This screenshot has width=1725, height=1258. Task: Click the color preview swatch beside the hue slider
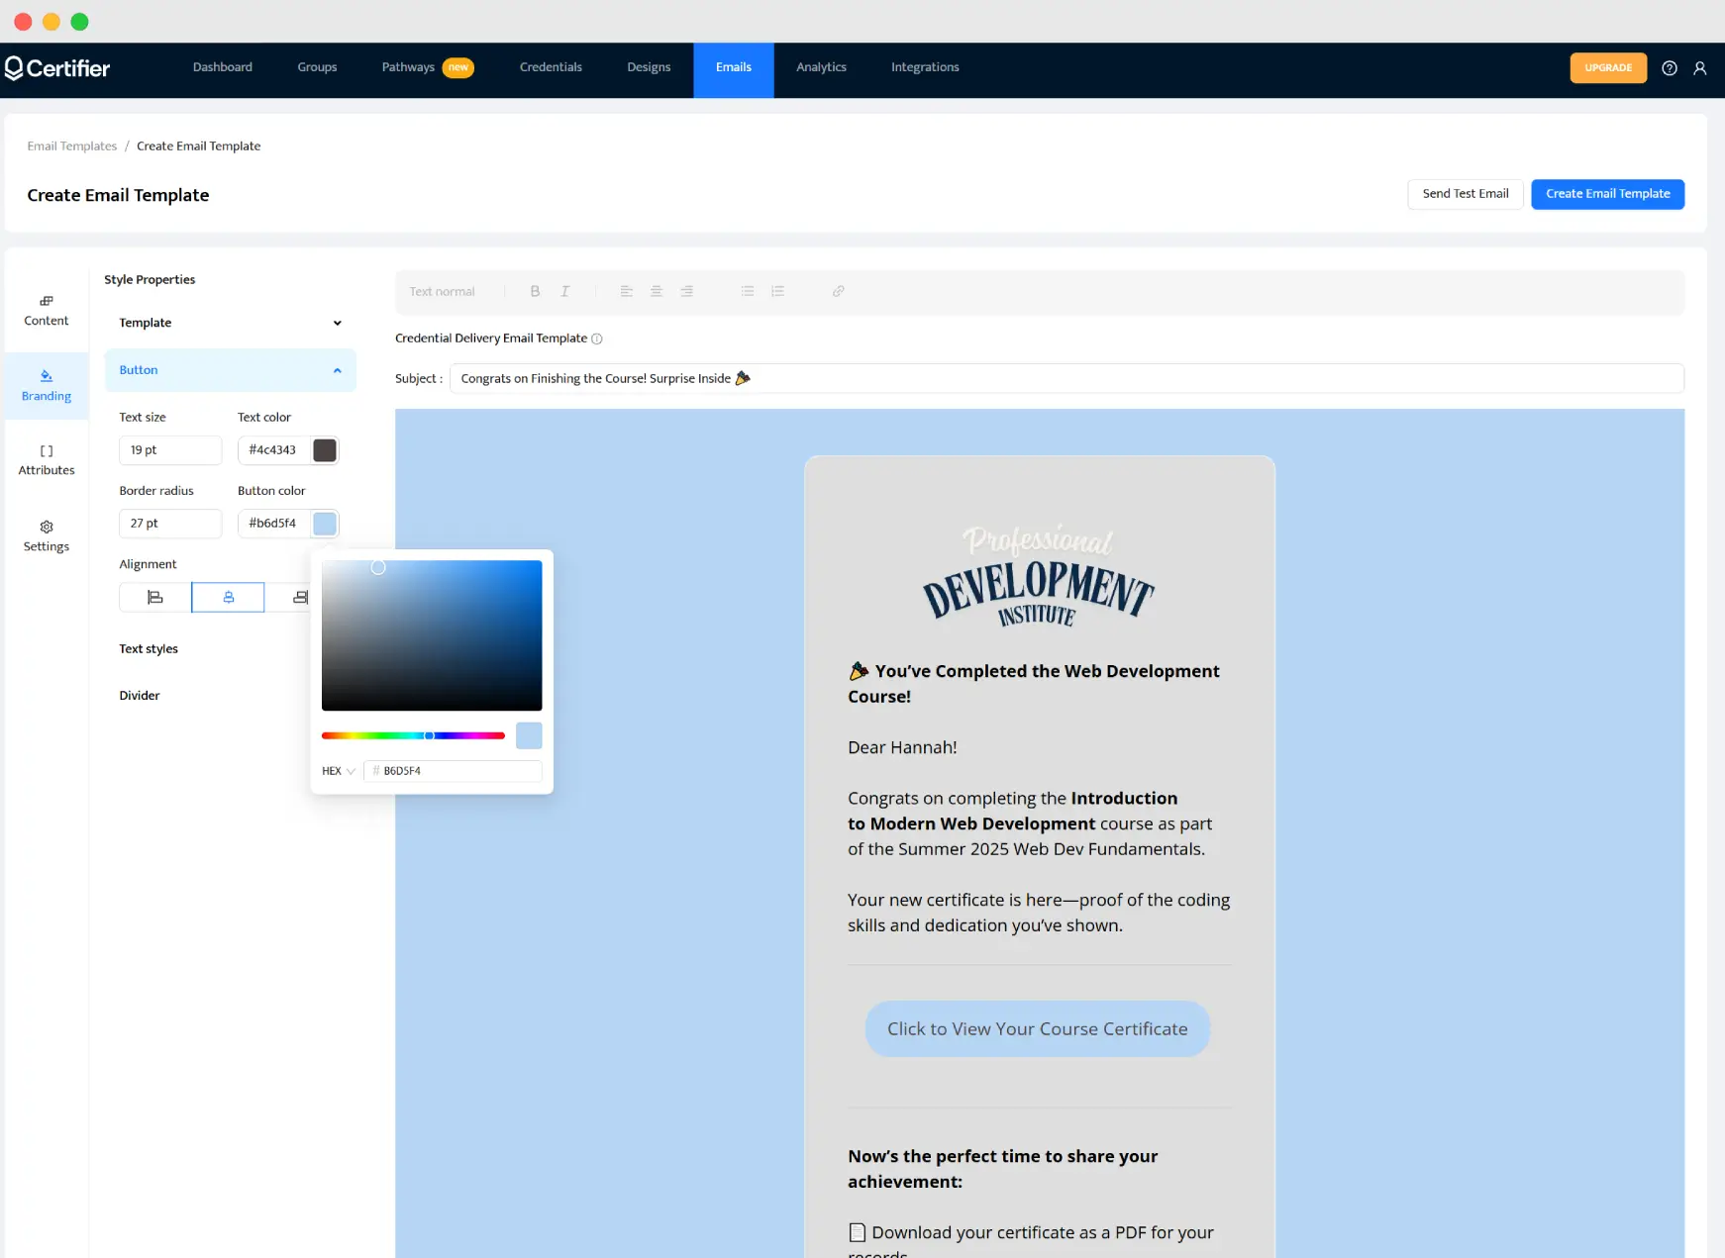[529, 735]
